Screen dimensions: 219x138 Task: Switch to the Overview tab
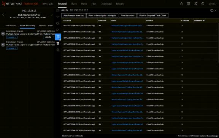tap(11, 26)
